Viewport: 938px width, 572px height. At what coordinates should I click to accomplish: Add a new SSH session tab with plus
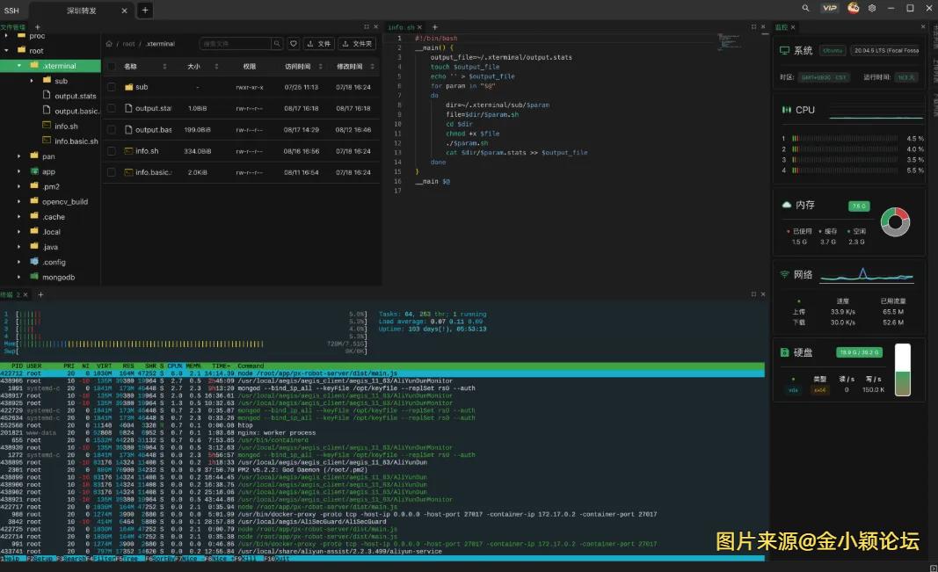145,10
